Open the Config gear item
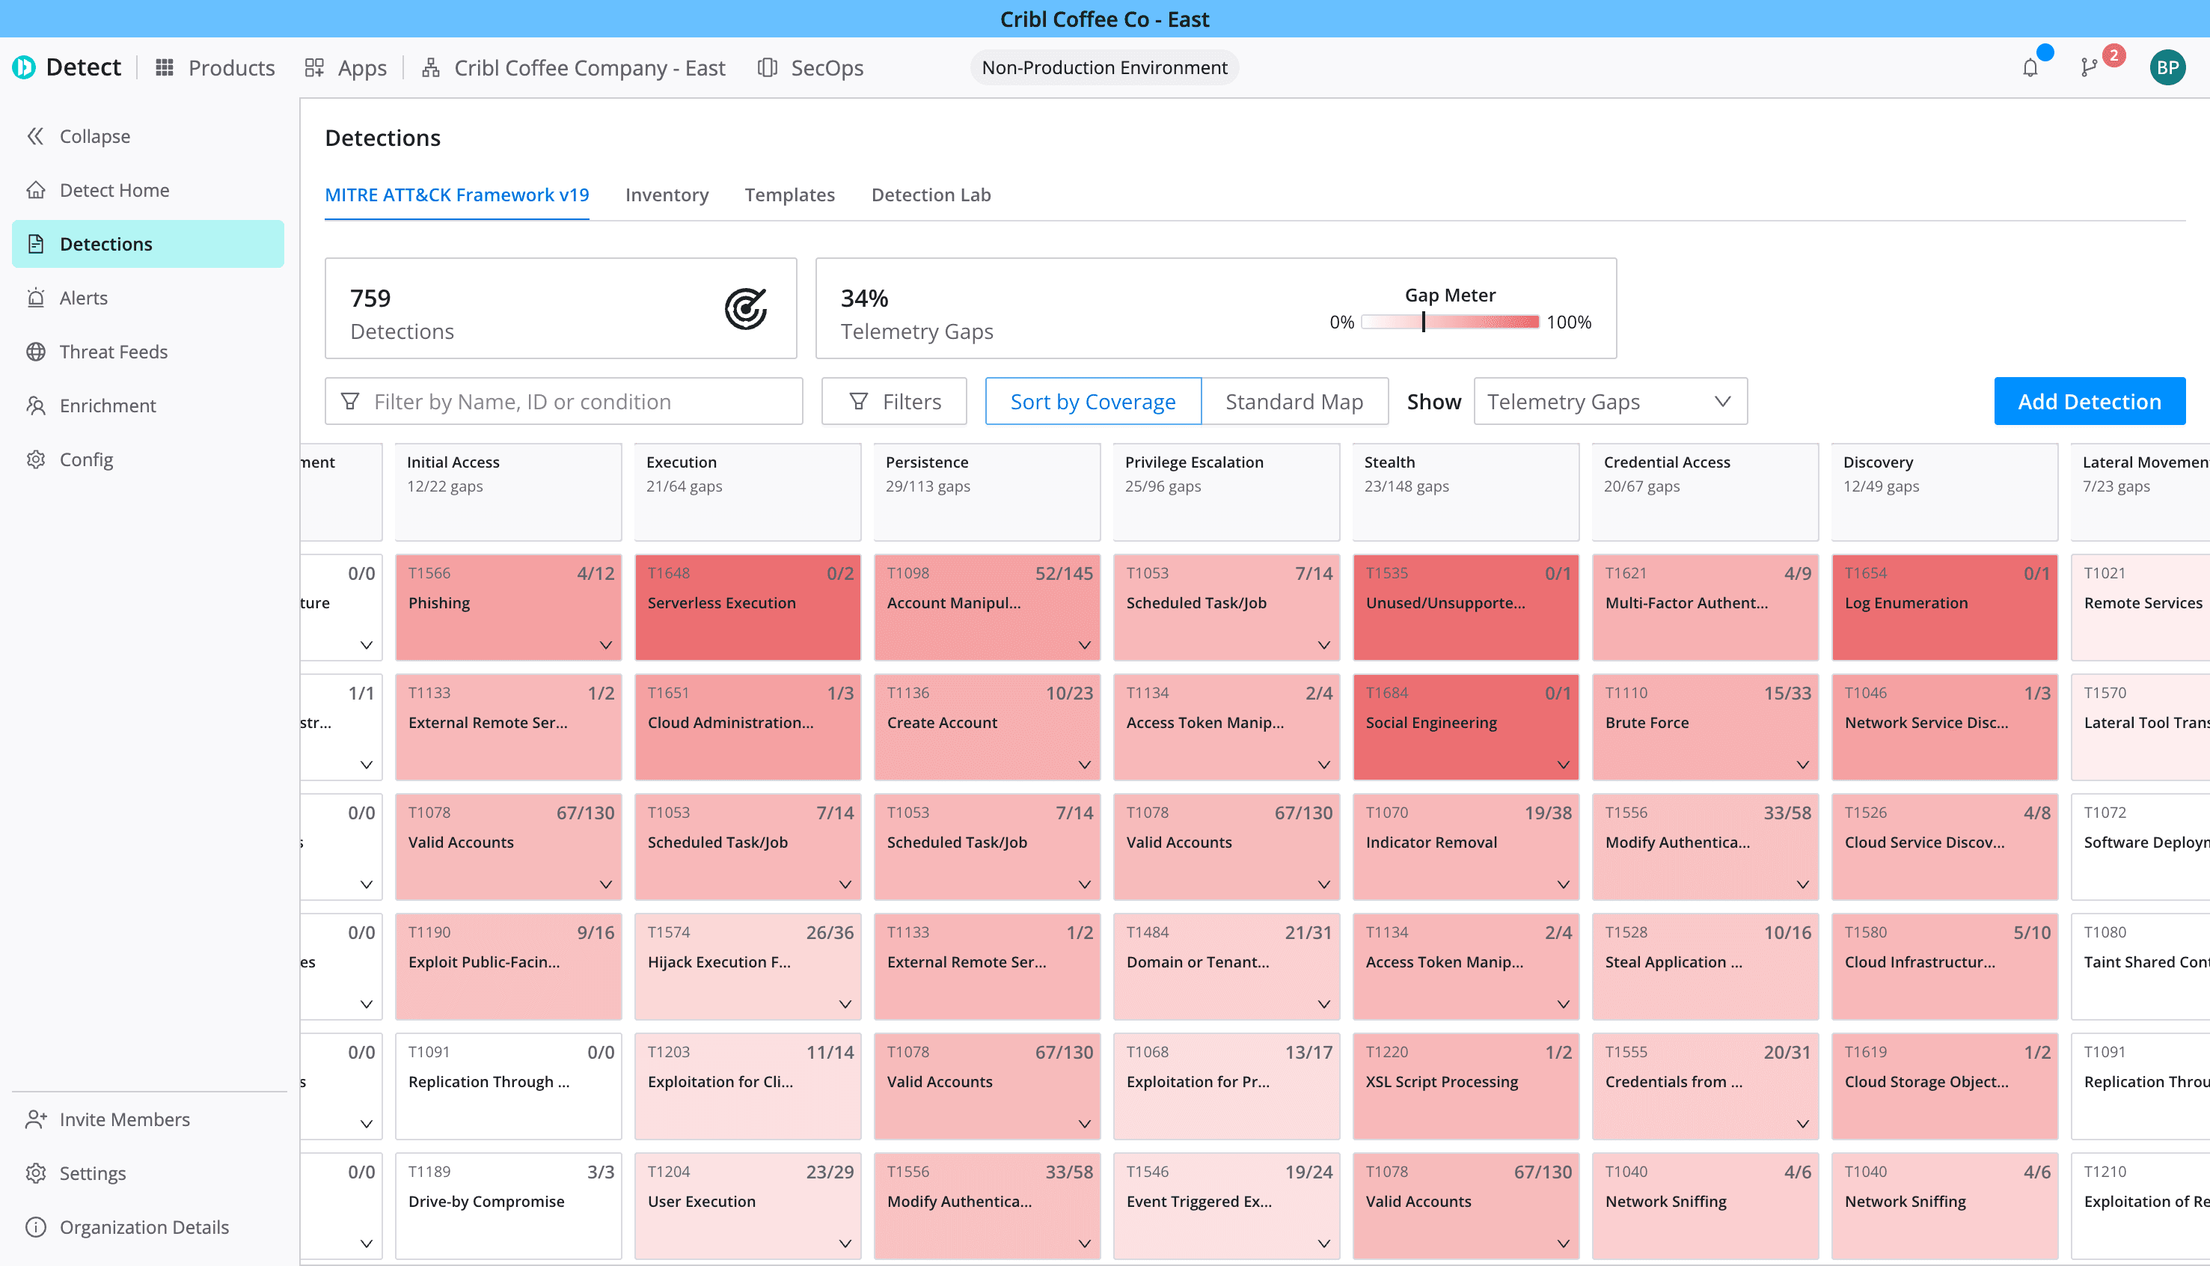2210x1266 pixels. [x=148, y=459]
